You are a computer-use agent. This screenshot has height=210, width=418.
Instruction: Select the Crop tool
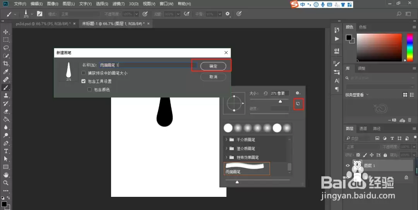(x=5, y=64)
